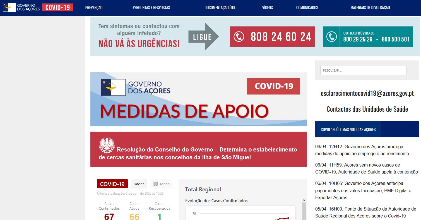Image resolution: width=421 pixels, height=220 pixels.
Task: Click Casos Confirmados value 67
Action: click(109, 216)
